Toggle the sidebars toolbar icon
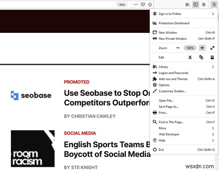 196,5
